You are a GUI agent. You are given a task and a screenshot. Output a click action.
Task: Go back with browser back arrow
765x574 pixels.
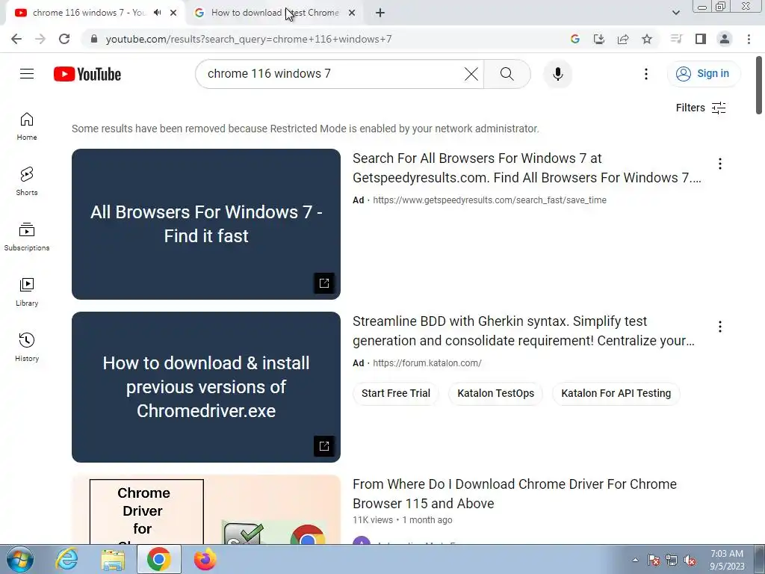[16, 39]
